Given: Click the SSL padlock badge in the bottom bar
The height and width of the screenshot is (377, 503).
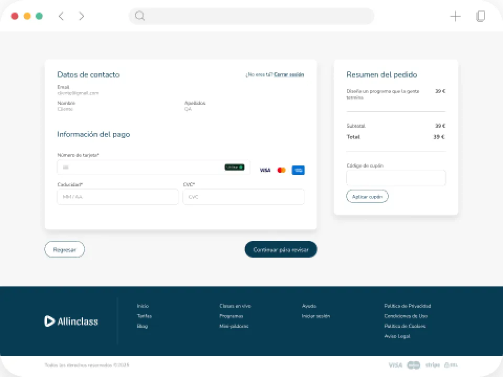Looking at the screenshot, I should click(451, 365).
